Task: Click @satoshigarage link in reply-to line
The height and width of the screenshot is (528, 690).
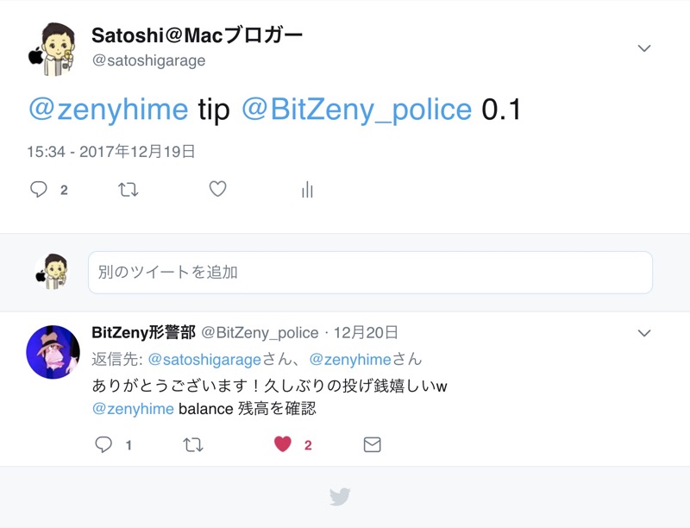Action: 204,360
